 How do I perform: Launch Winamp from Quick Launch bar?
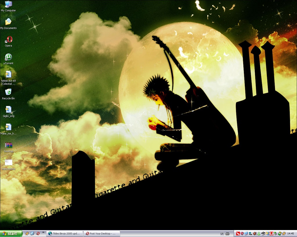tap(27, 234)
